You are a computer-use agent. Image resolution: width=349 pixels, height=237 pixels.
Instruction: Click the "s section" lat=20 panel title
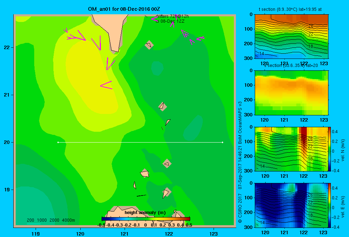tap(291, 66)
